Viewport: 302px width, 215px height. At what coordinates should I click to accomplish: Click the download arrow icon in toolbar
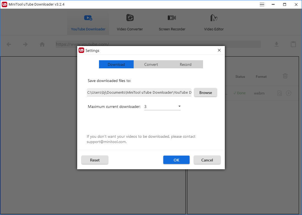click(276, 44)
